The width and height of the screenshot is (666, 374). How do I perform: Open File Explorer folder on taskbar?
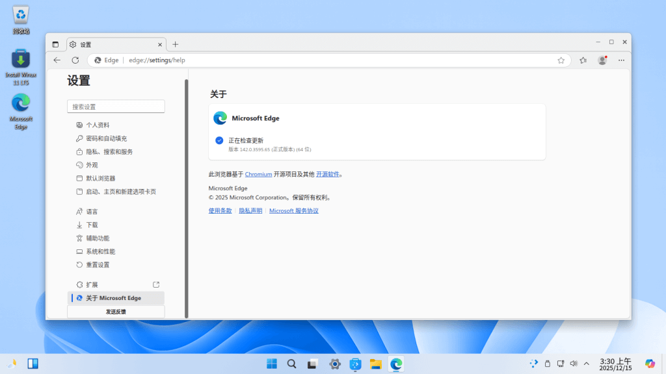pyautogui.click(x=375, y=364)
